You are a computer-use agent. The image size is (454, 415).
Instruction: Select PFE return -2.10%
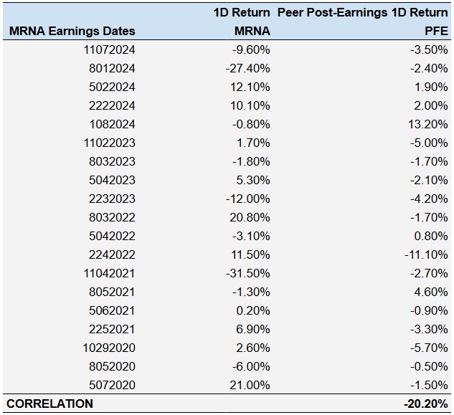[429, 181]
